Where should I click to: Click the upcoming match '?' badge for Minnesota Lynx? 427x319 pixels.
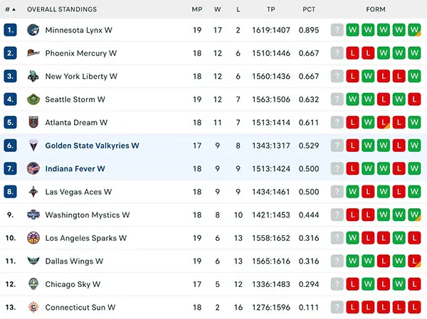(x=337, y=30)
